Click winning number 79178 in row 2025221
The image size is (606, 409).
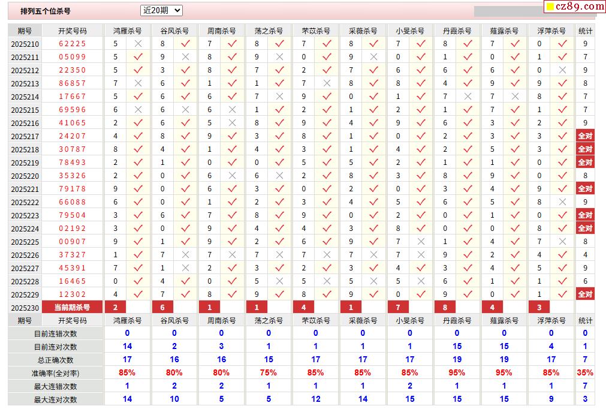[73, 189]
